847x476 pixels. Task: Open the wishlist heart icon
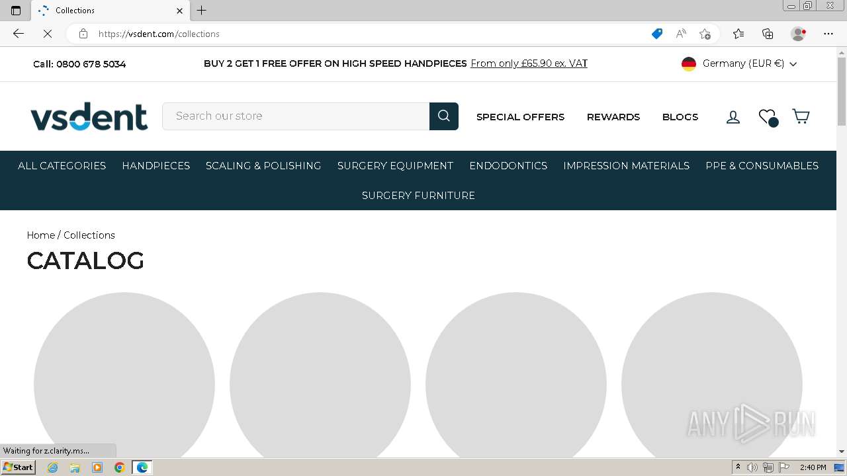tap(768, 117)
